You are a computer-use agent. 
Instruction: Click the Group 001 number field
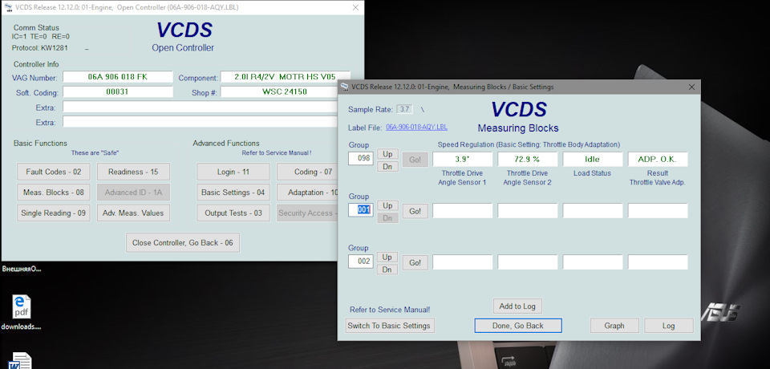(x=361, y=210)
